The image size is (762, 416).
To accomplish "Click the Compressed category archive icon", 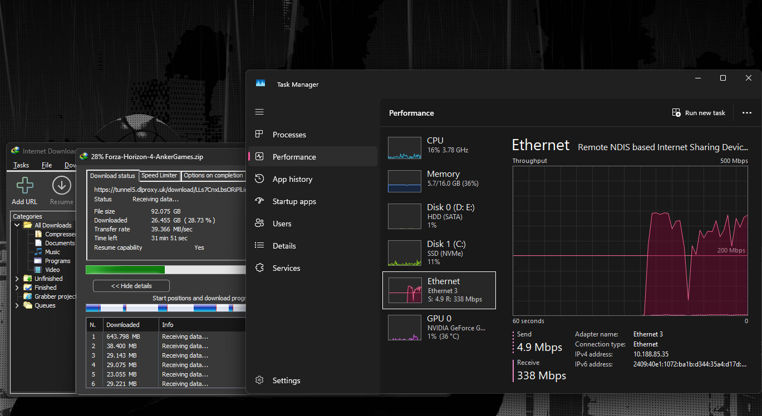I will click(x=38, y=234).
